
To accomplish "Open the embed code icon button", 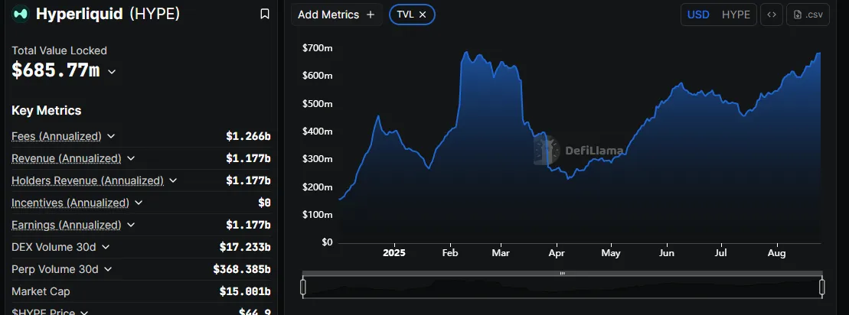I will point(772,15).
